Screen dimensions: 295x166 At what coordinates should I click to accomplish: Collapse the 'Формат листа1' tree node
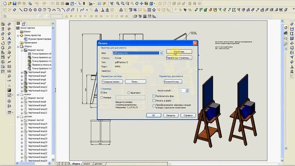pyautogui.click(x=22, y=50)
